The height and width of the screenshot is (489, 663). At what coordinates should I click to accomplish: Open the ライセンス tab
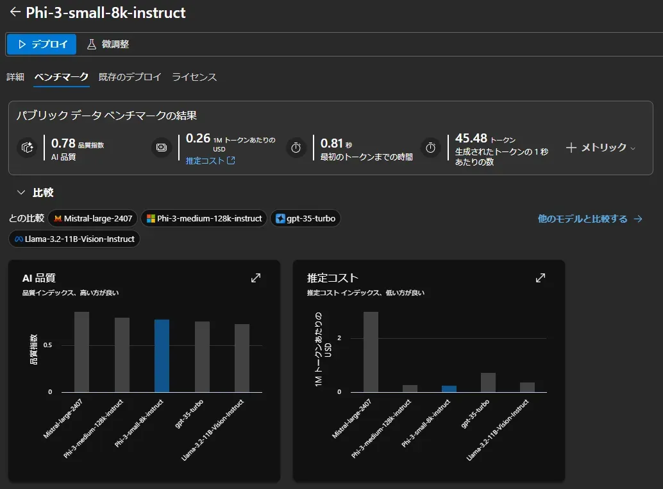(x=194, y=76)
